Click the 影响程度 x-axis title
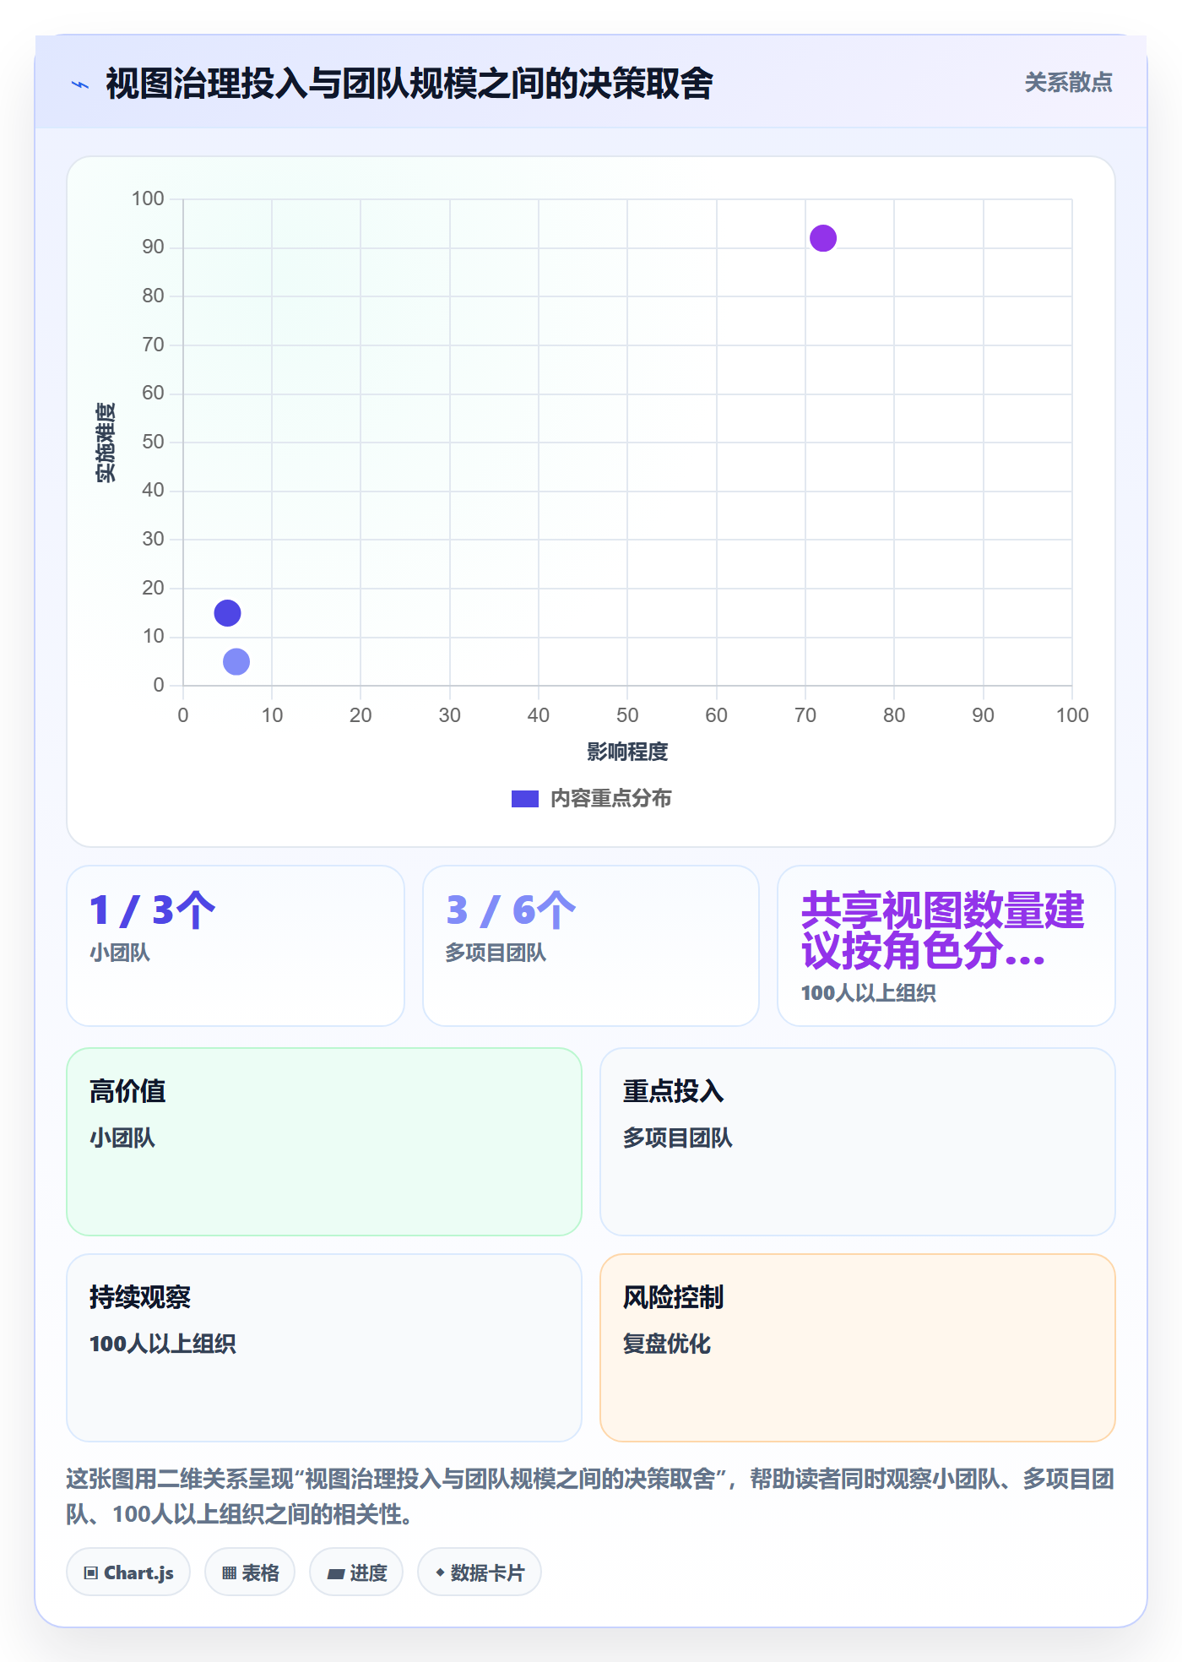1182x1662 pixels. click(627, 752)
